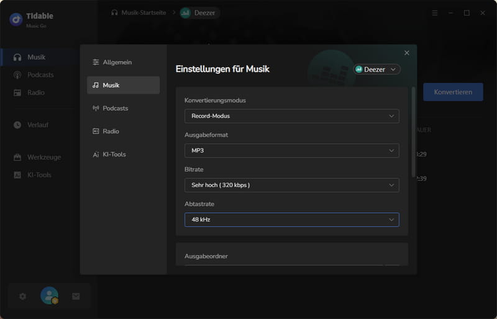
Task: Switch to the Radio settings tab
Action: 123,131
